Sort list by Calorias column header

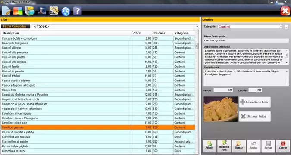point(159,33)
